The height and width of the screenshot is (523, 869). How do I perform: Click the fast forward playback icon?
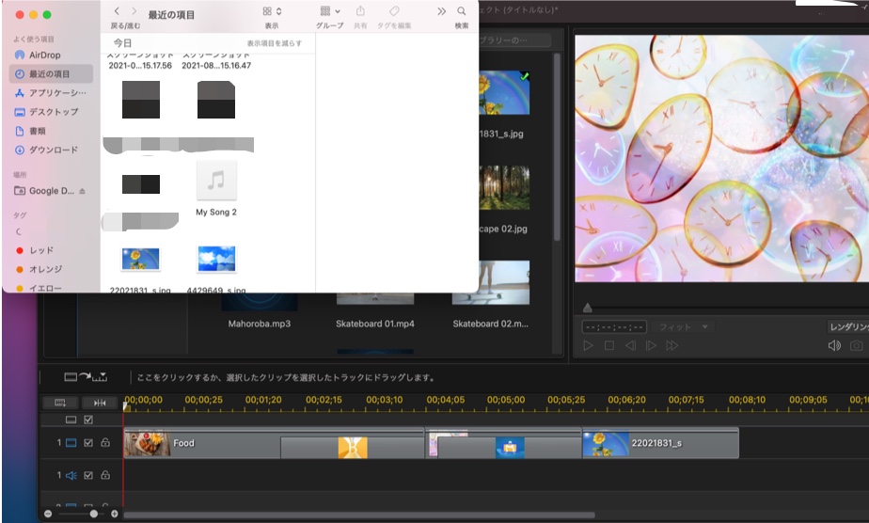tap(672, 346)
